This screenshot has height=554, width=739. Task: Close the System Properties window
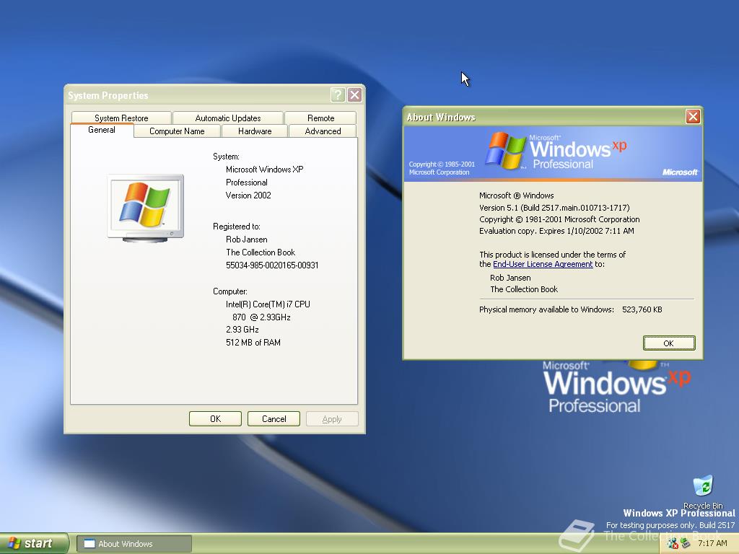(354, 95)
